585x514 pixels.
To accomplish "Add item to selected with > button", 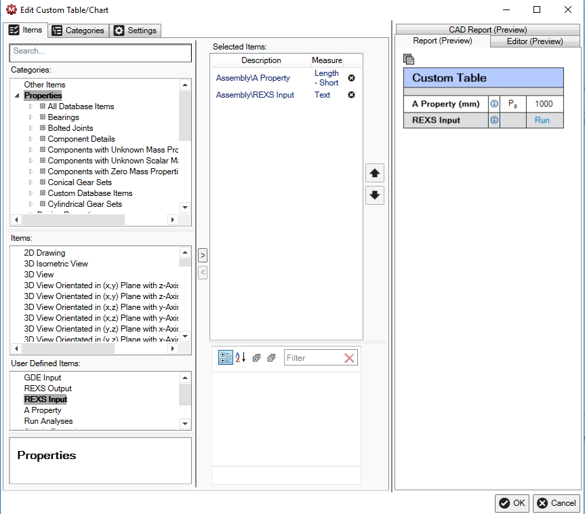I will 203,256.
